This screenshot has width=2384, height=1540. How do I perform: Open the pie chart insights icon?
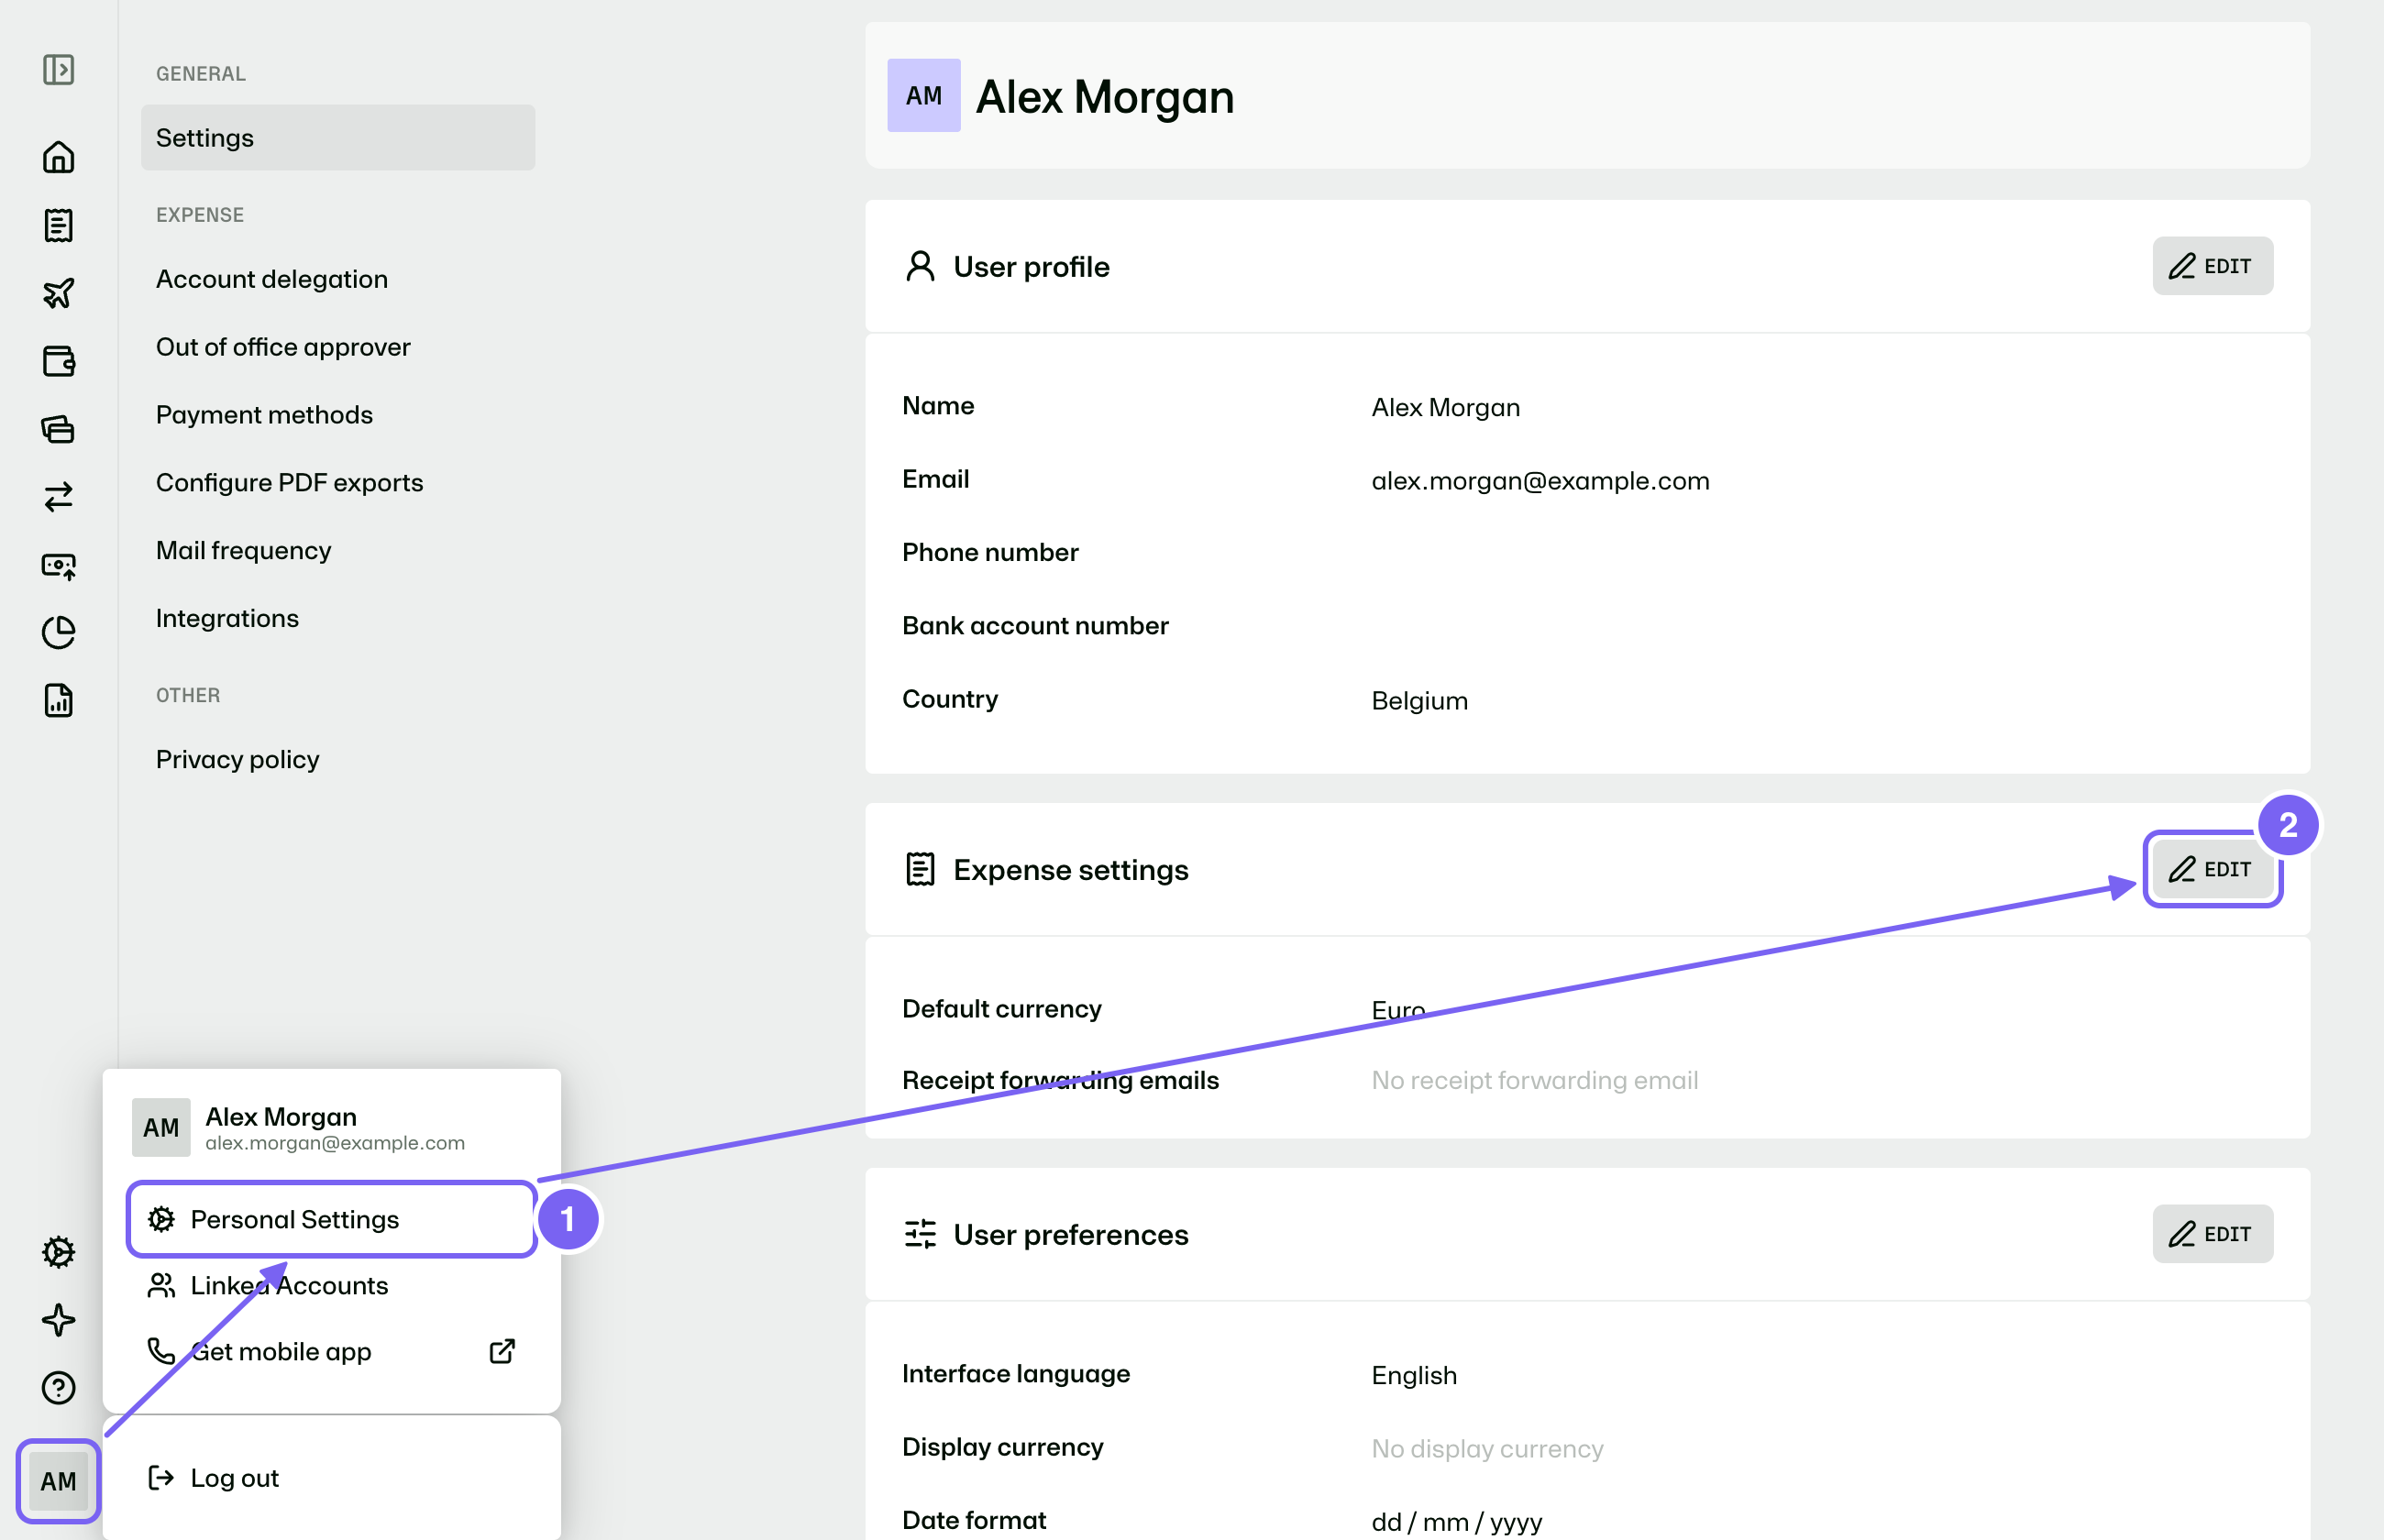click(58, 633)
